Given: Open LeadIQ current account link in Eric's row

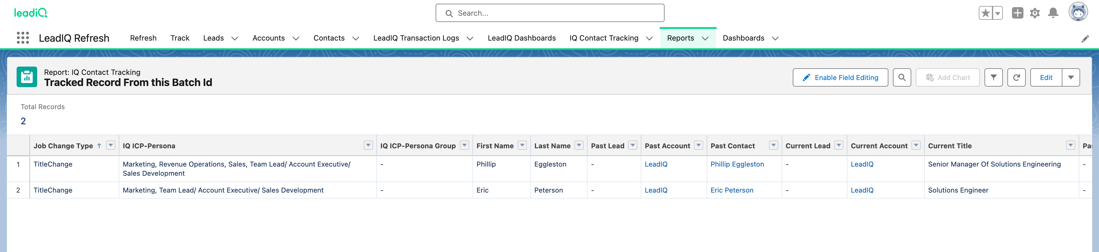Looking at the screenshot, I should (862, 190).
